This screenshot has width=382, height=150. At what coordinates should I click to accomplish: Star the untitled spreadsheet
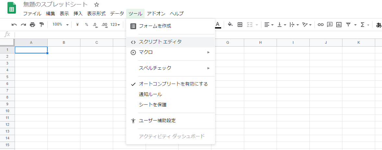97,5
